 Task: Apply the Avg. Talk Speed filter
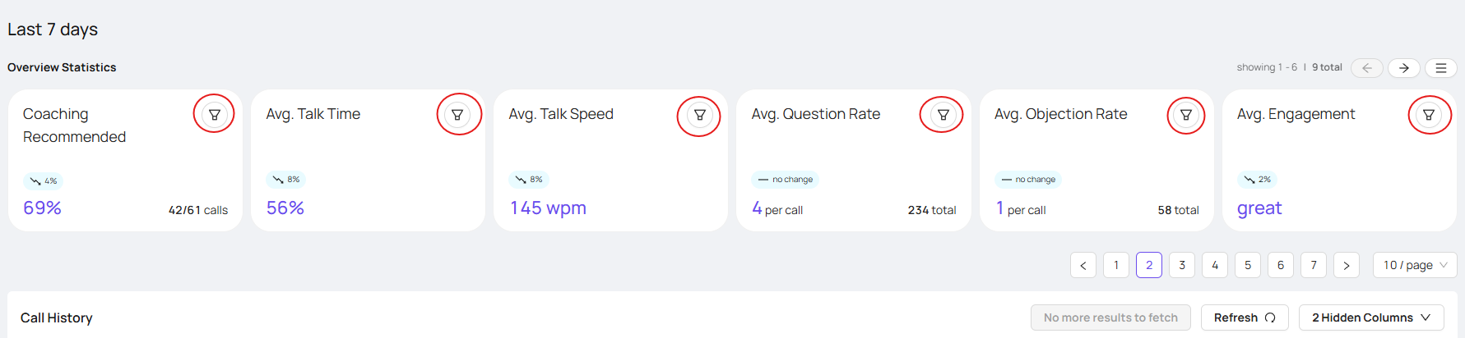[700, 115]
